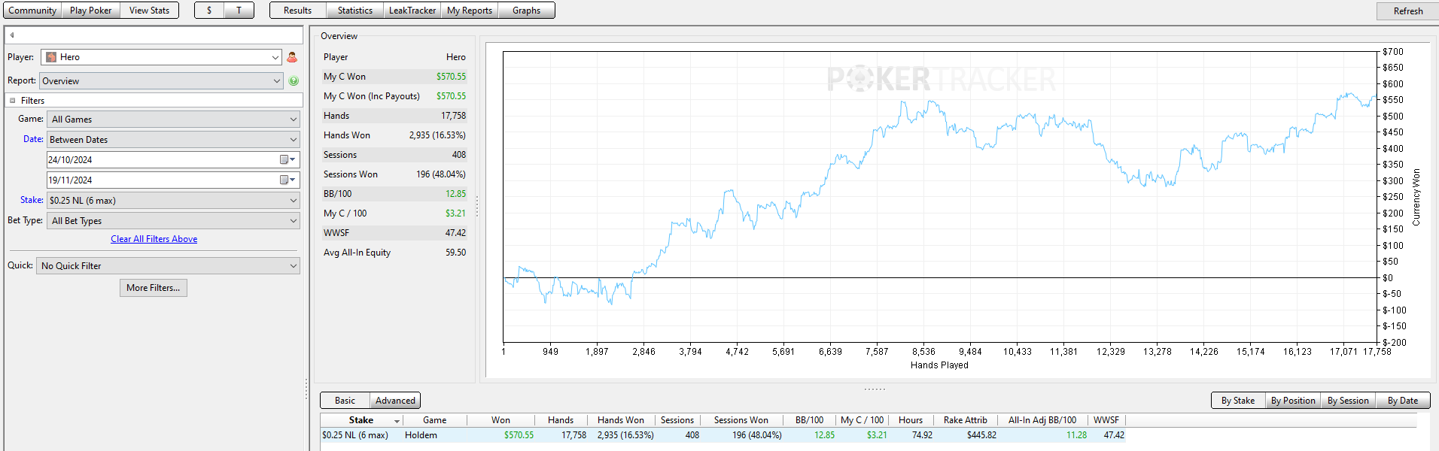Switch to the Play Poker tab
The image size is (1439, 451).
[x=90, y=11]
